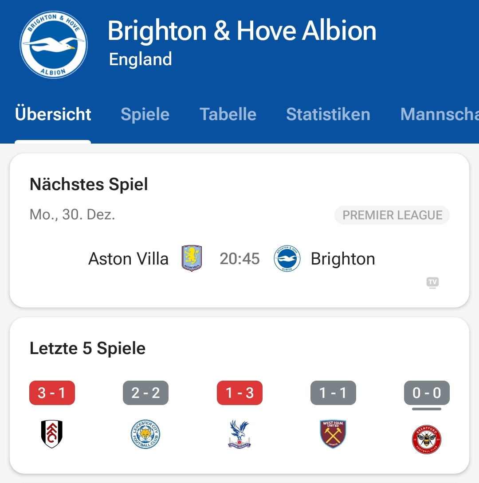Open the Leicester City club logo
This screenshot has width=479, height=483.
tap(145, 434)
